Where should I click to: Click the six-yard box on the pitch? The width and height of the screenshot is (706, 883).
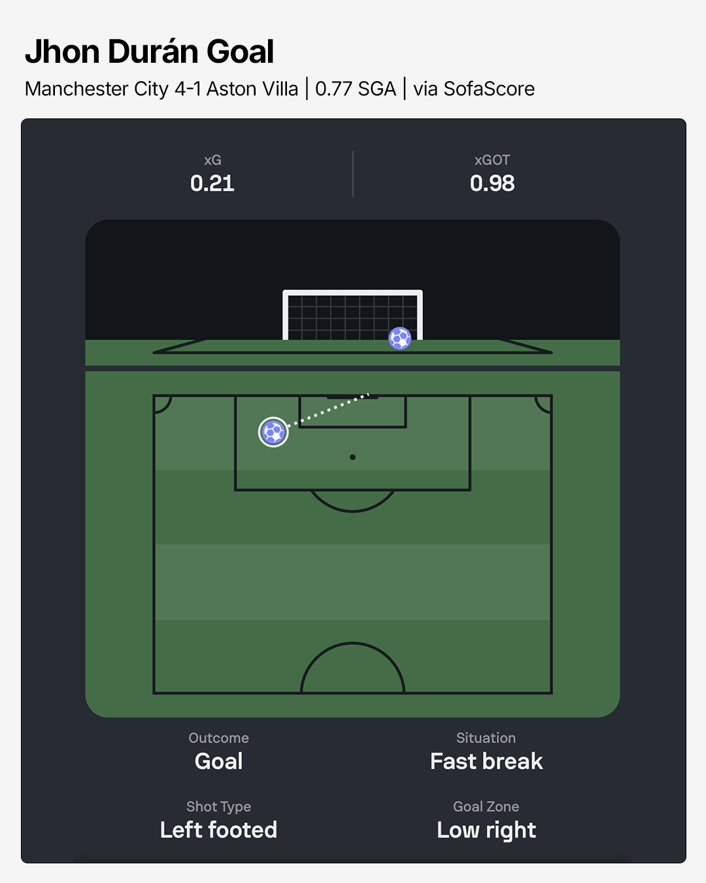352,411
